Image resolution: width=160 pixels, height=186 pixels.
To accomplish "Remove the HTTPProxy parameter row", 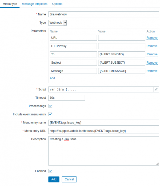I will (x=152, y=46).
